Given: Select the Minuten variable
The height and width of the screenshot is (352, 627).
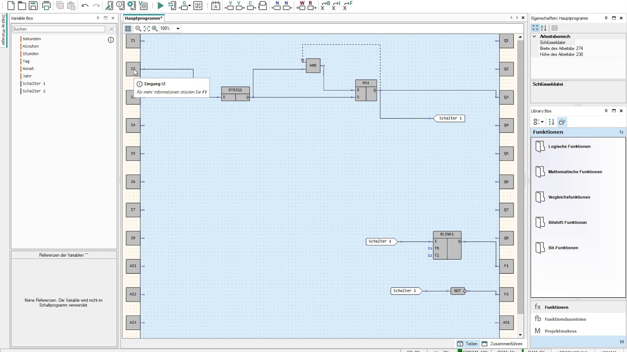Looking at the screenshot, I should (x=30, y=46).
